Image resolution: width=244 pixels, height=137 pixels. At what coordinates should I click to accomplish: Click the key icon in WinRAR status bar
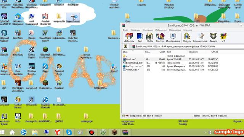point(127,116)
